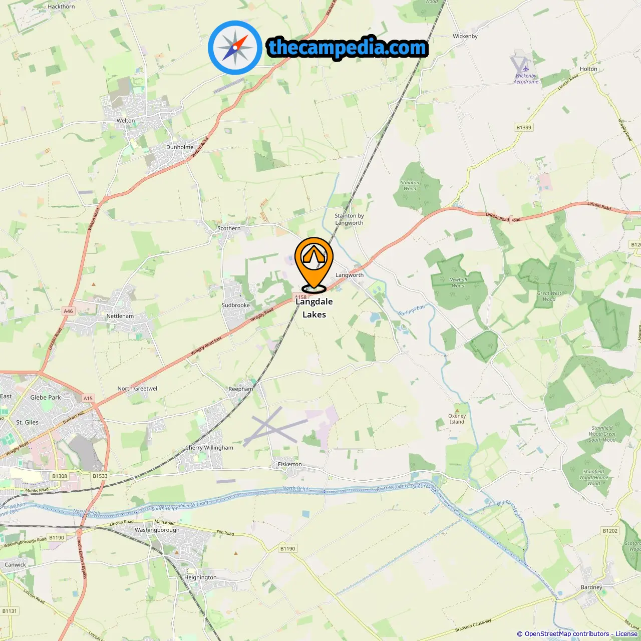Select the A158 road shield
The image size is (641, 641).
(x=300, y=297)
